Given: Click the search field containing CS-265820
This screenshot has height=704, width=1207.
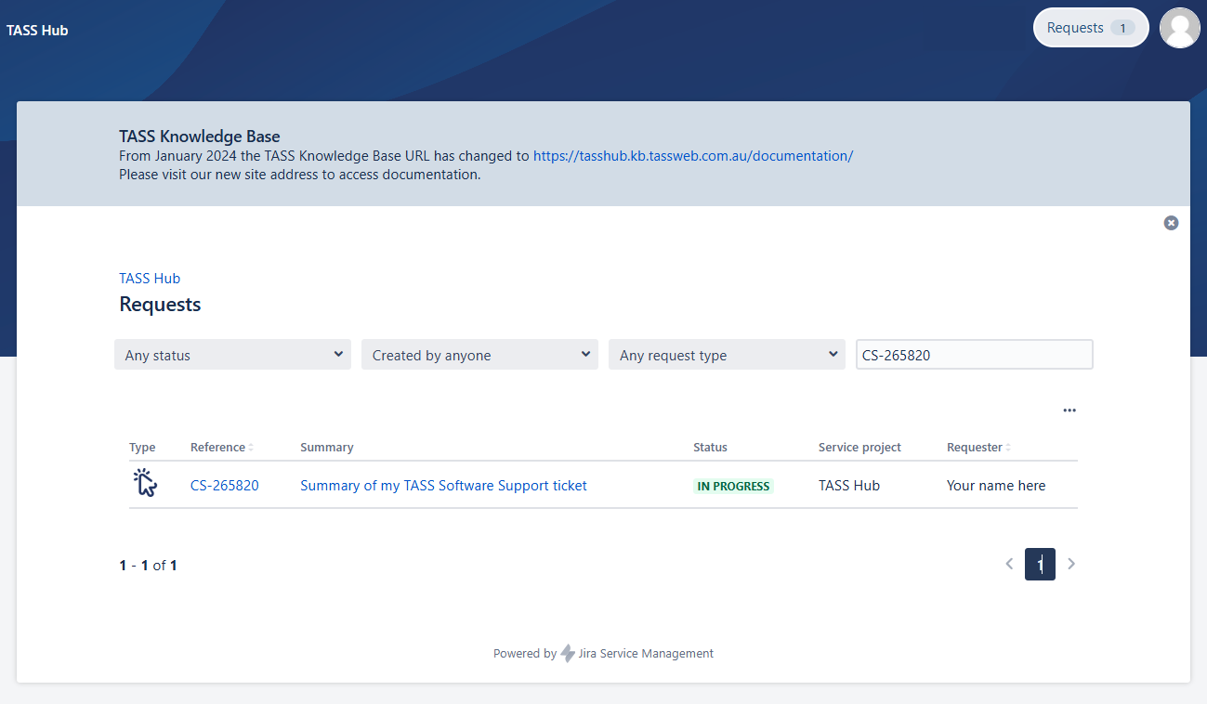Looking at the screenshot, I should pos(974,355).
